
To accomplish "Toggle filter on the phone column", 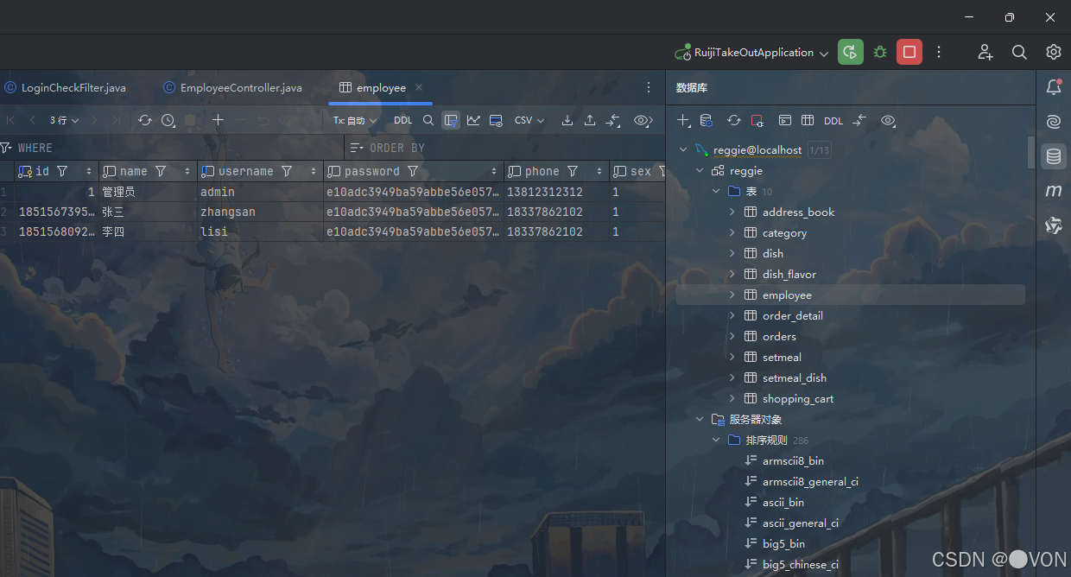I will click(573, 171).
